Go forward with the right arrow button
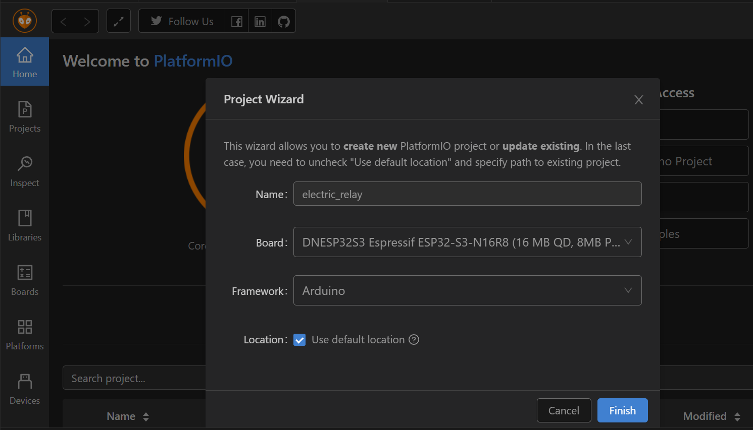 87,21
